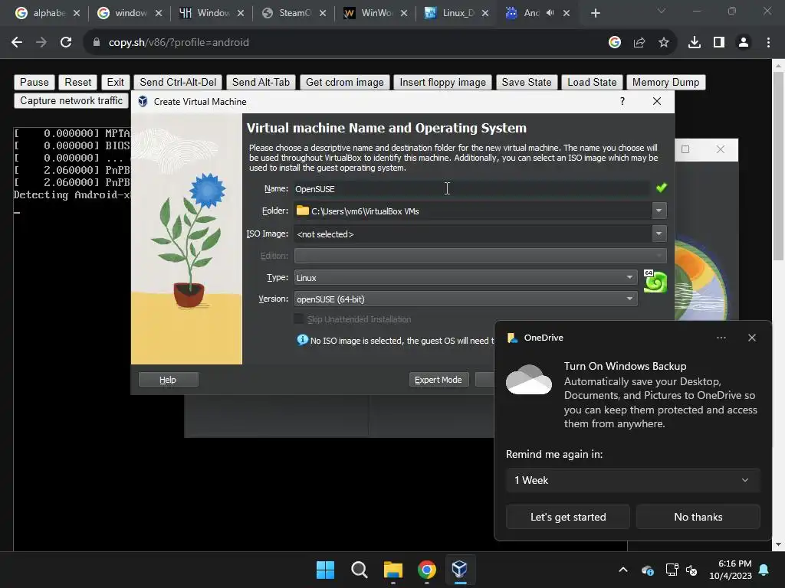Click the VirtualBox taskbar icon
785x588 pixels.
click(460, 570)
